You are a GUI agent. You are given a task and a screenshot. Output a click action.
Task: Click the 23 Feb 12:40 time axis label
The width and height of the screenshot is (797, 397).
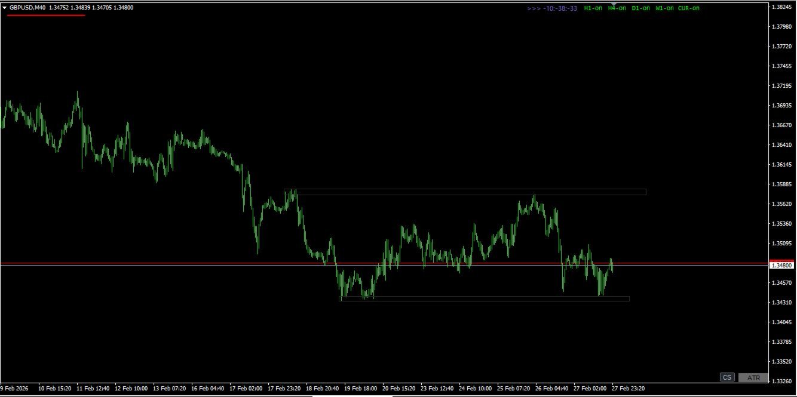[437, 388]
